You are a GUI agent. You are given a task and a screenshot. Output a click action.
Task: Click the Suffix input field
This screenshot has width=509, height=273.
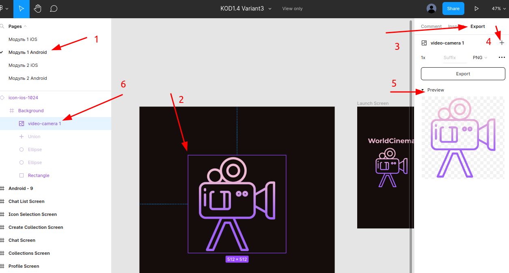click(454, 58)
